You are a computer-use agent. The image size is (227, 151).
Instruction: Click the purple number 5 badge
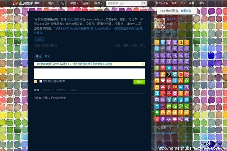pyautogui.click(x=169, y=42)
